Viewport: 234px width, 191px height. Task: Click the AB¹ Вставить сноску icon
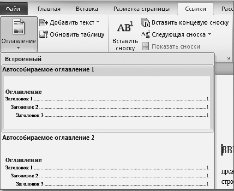pyautogui.click(x=125, y=28)
